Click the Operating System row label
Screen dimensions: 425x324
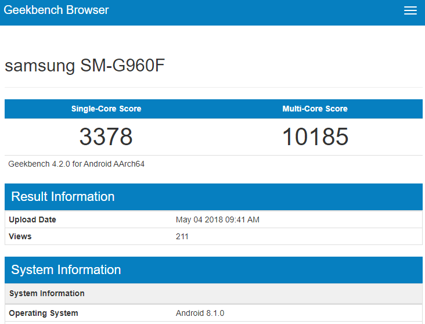[x=44, y=313]
